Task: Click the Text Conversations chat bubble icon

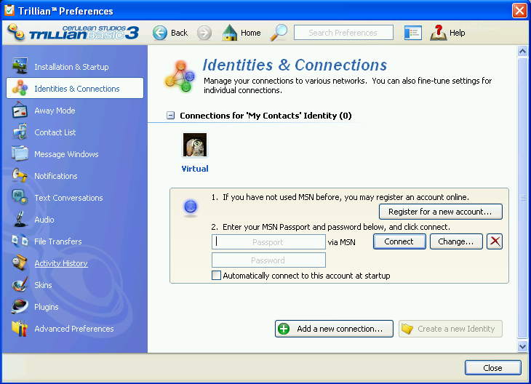Action: point(20,197)
